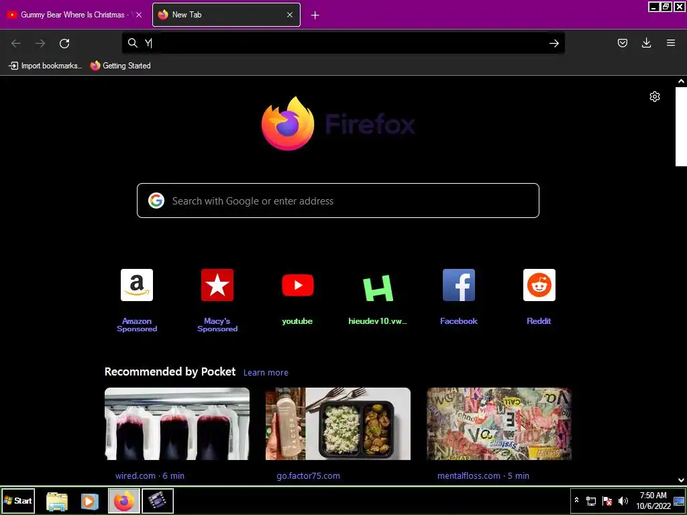The height and width of the screenshot is (515, 687).
Task: Close the Gummy Bear YouTube tab
Action: [x=139, y=15]
